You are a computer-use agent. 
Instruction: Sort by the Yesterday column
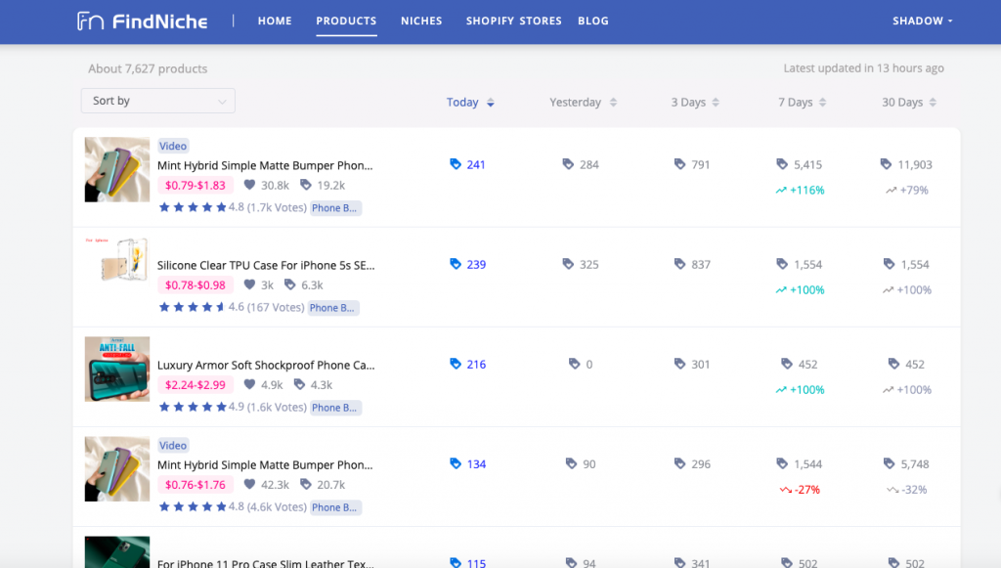[x=584, y=102]
